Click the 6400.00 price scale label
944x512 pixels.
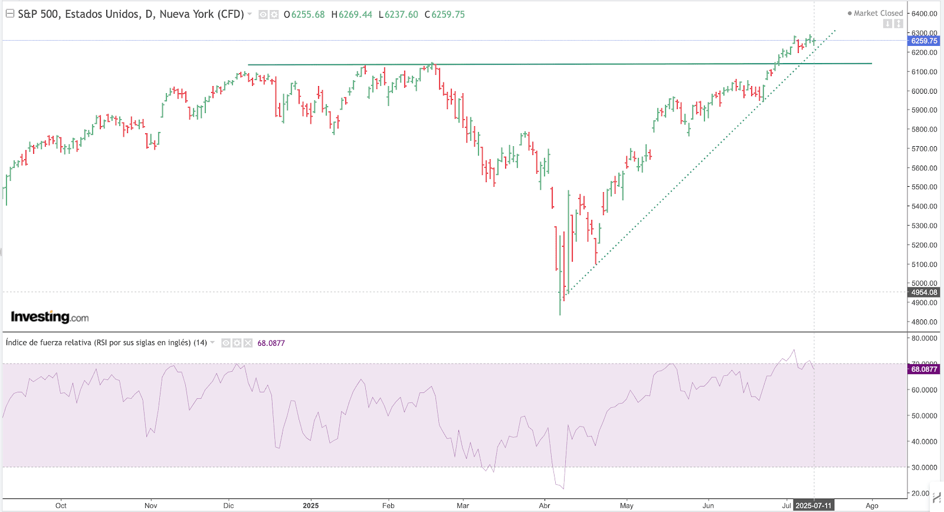click(x=924, y=14)
